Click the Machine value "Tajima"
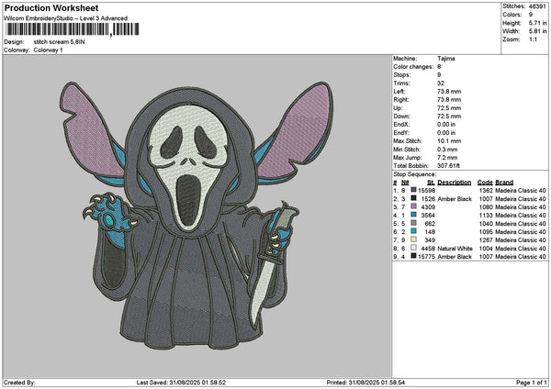This screenshot has height=389, width=551. click(x=446, y=59)
